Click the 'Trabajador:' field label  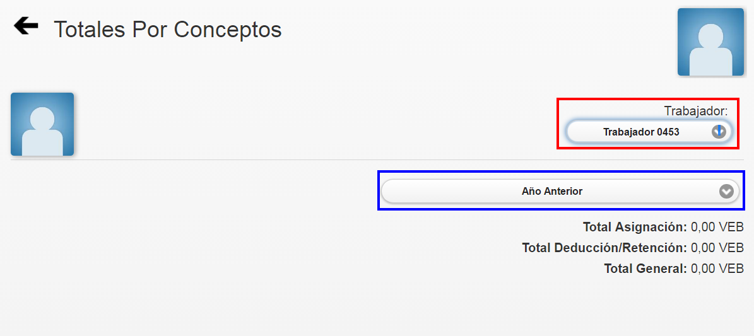tap(696, 111)
